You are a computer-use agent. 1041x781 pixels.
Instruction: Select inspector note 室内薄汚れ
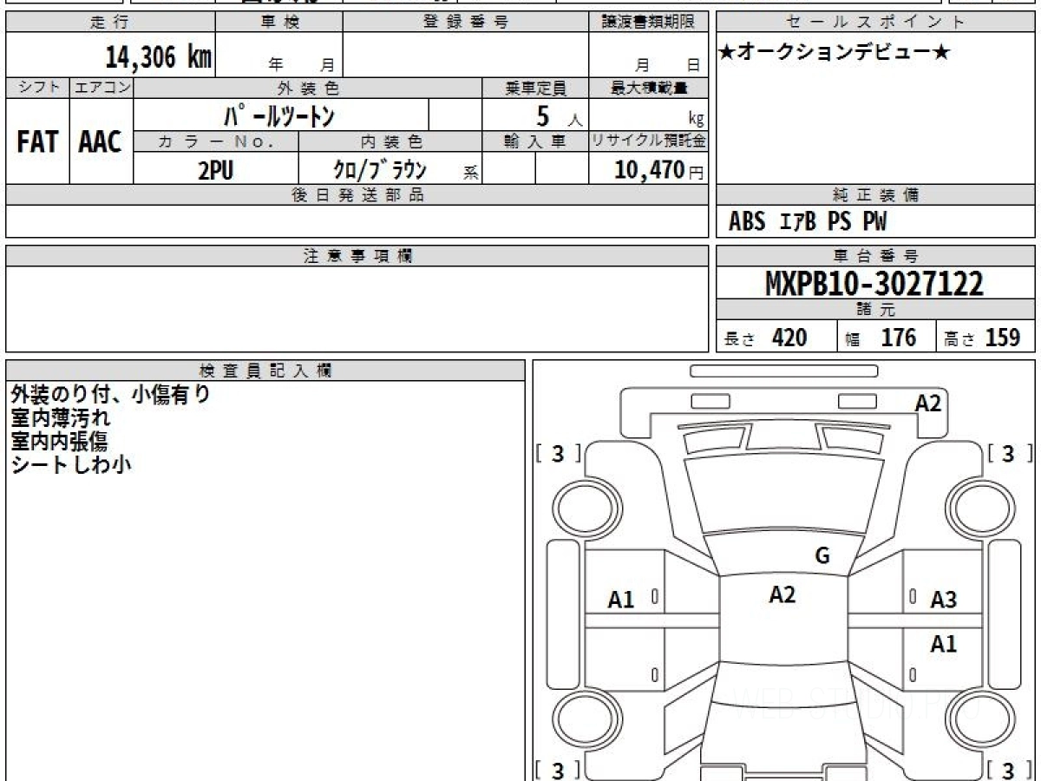click(60, 418)
